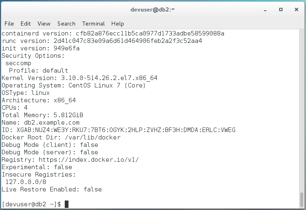
Task: Click the Kernel Version string
Action: (x=109, y=78)
